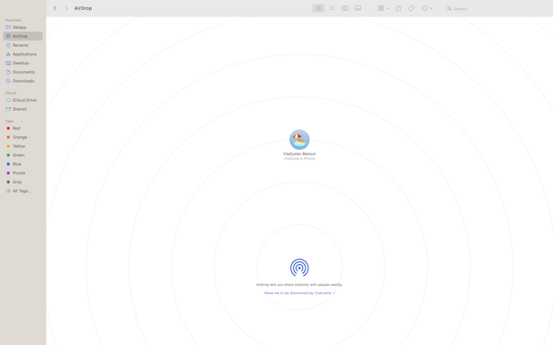Click the blue AirDrop radar icon

[299, 268]
